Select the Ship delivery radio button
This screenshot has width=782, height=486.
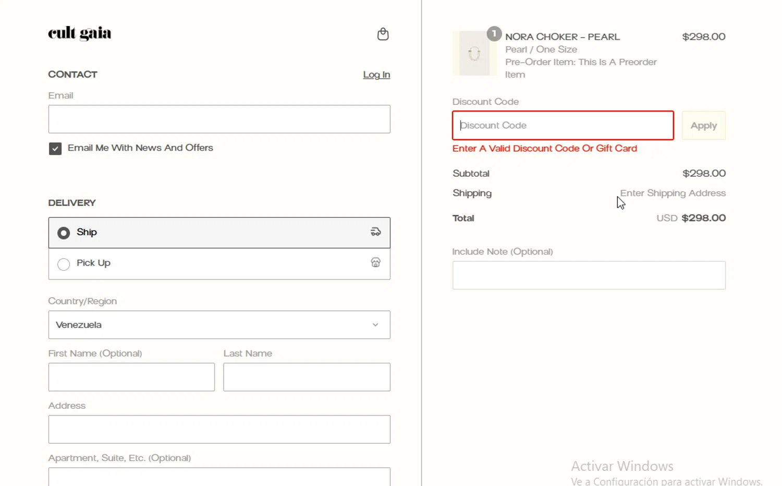point(64,233)
